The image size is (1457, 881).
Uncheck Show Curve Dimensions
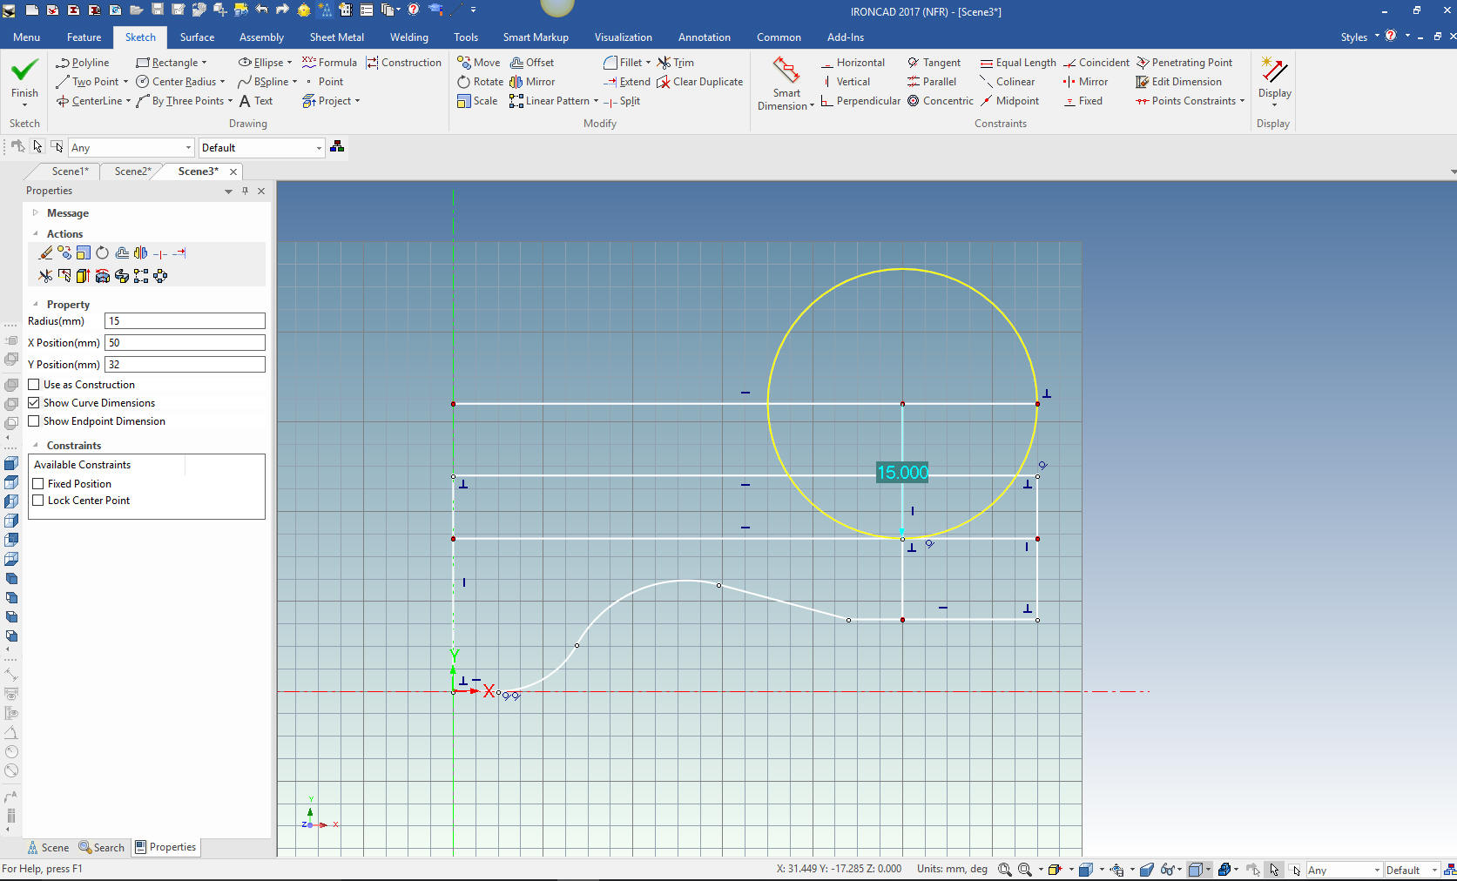pyautogui.click(x=34, y=403)
